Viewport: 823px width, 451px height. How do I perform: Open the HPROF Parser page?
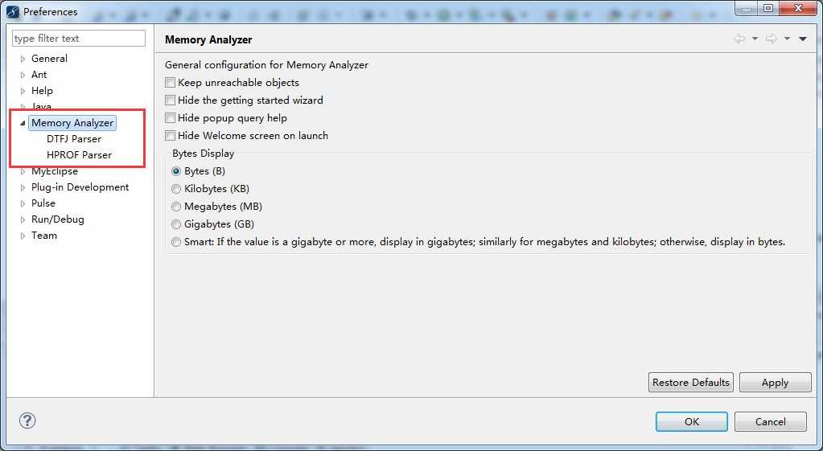tap(80, 155)
